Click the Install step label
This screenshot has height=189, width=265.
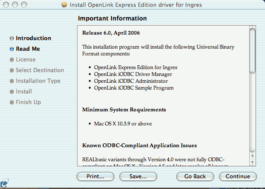(24, 92)
